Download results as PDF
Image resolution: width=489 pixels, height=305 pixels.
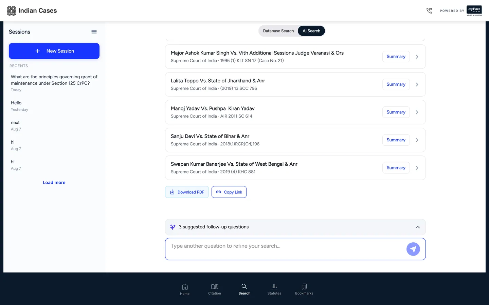click(x=187, y=192)
